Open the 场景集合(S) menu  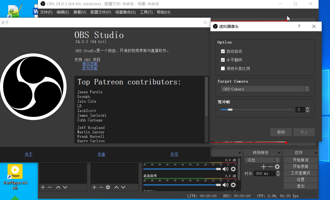click(125, 12)
